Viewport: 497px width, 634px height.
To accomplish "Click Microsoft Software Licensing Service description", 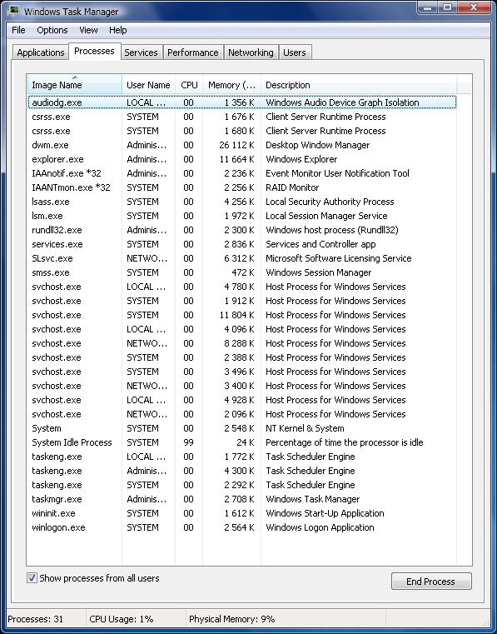I will (339, 258).
